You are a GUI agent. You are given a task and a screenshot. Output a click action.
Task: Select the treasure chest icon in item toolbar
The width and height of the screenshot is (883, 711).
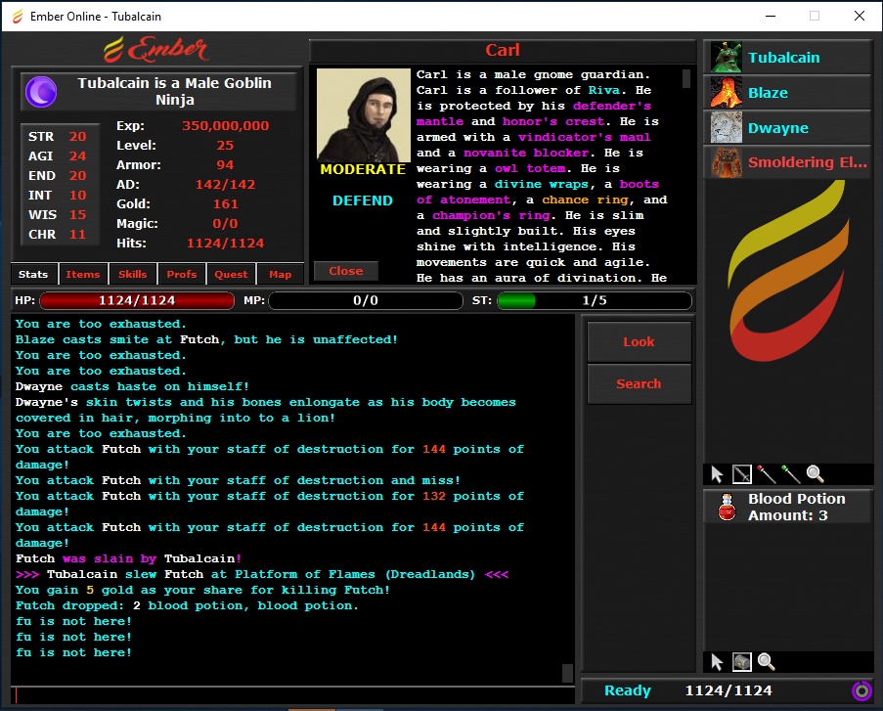pos(742,662)
